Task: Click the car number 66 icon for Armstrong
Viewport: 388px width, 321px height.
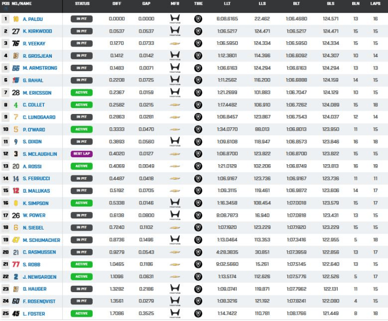Action: pos(16,68)
